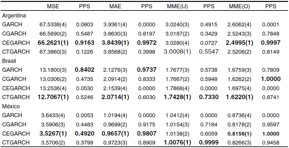Viewport: 289px width, 148px height.
Task: Select the bold cell 0.9999
Action: [209, 143]
